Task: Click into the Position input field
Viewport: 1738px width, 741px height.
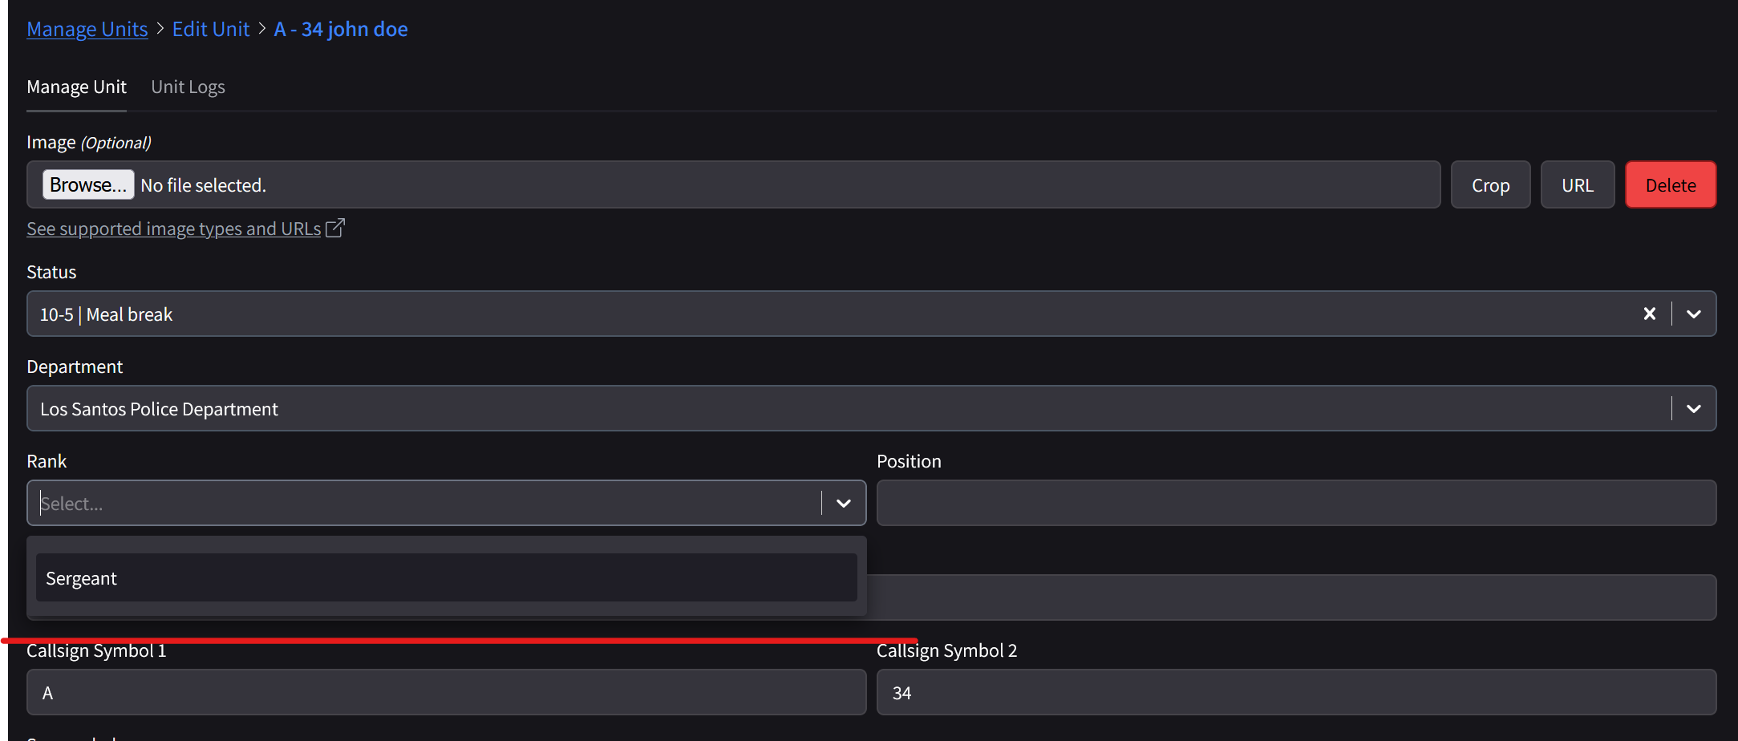Action: tap(1295, 503)
